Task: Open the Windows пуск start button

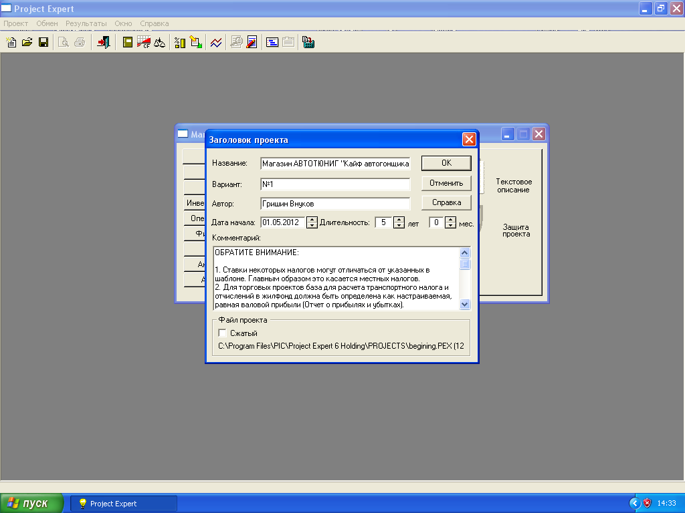Action: point(31,504)
